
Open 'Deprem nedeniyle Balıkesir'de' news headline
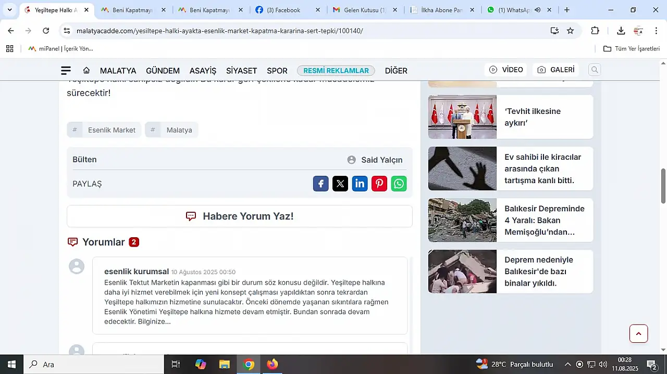tap(539, 272)
